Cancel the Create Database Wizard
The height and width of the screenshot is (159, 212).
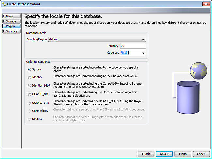201,154
